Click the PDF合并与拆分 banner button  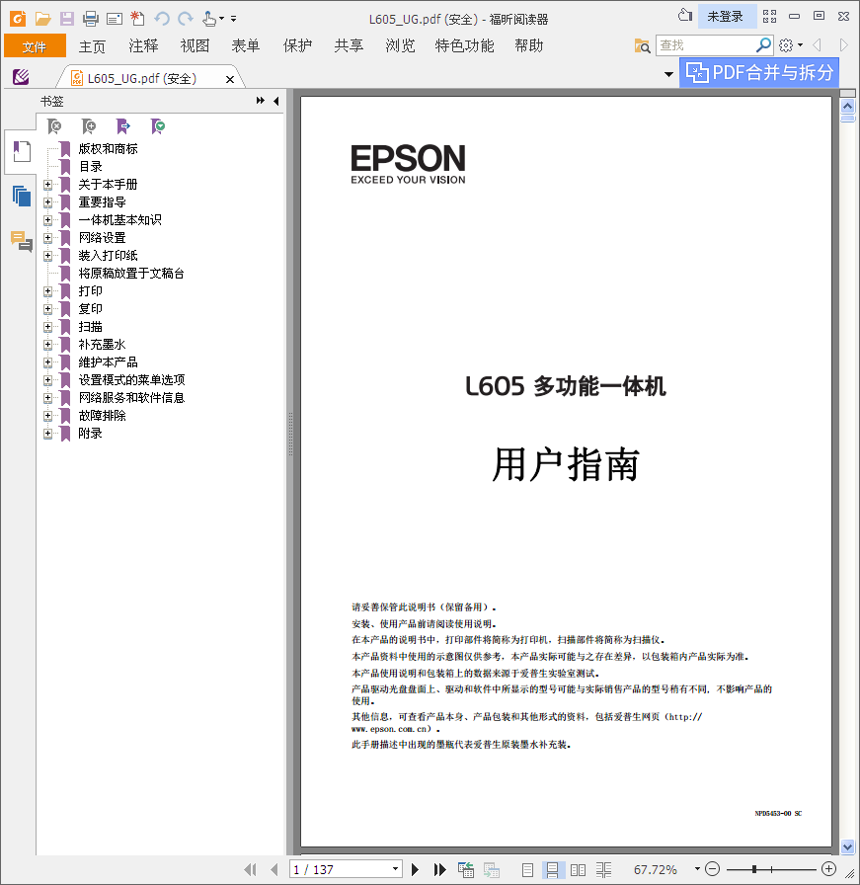click(759, 72)
